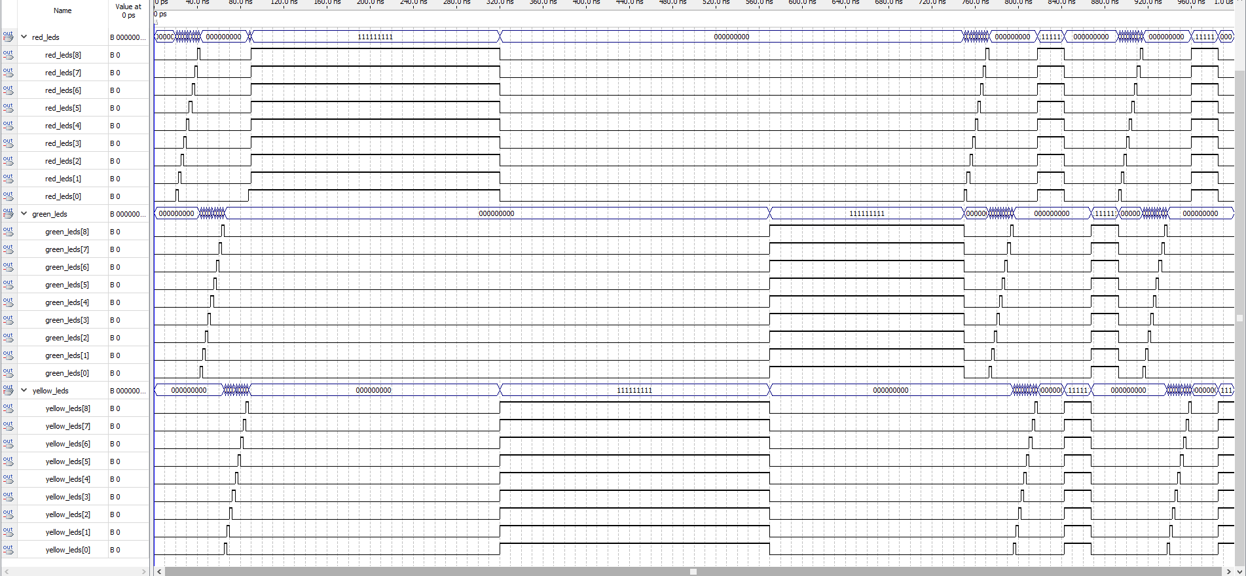Screen dimensions: 1246x576
Task: Click the output pin icon of green_leds[6]
Action: pos(8,266)
